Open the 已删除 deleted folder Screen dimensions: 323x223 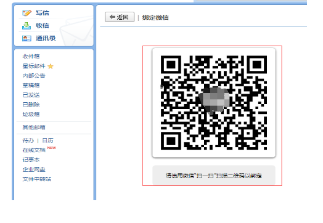31,105
